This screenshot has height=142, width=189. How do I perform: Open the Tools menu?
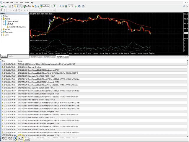coord(22,2)
